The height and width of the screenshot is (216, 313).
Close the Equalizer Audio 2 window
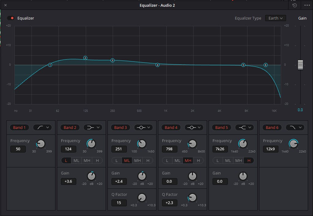6,5
